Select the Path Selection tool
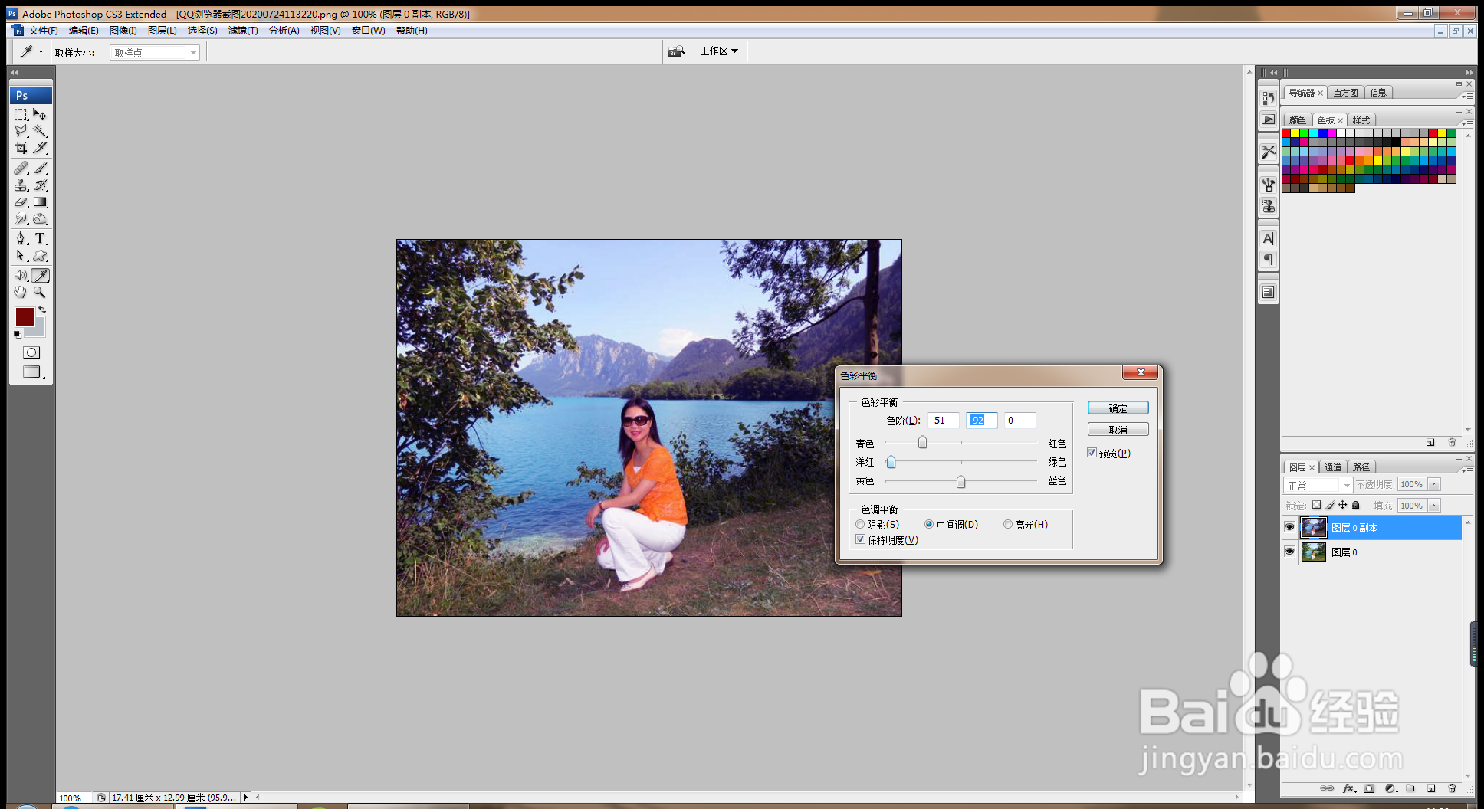The width and height of the screenshot is (1484, 809). click(21, 257)
